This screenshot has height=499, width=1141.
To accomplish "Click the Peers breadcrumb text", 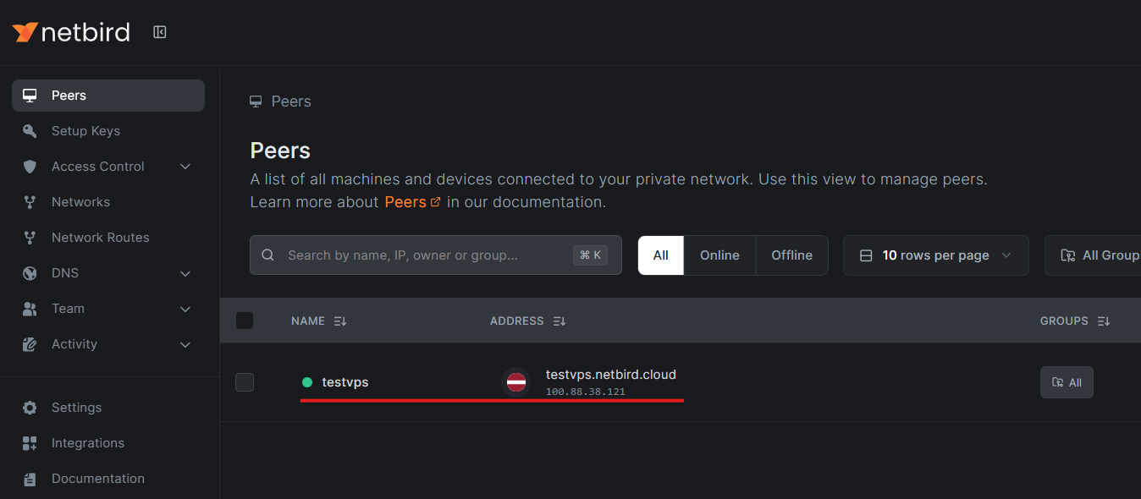I will coord(291,101).
